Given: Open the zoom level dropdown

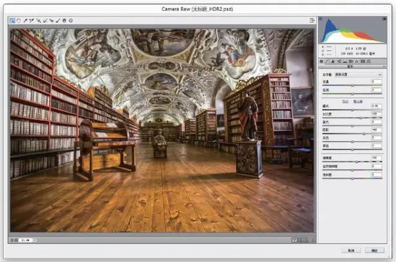Looking at the screenshot, I should pos(35,240).
